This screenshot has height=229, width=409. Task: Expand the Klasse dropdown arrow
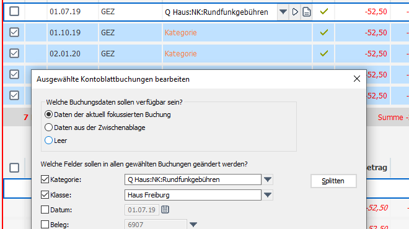click(x=267, y=195)
